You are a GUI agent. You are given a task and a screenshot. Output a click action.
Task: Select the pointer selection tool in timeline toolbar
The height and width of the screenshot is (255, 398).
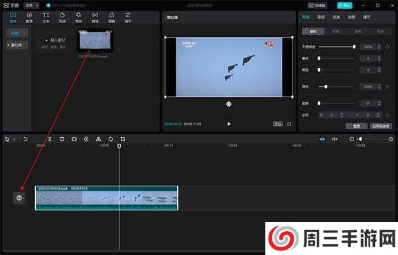tap(7, 139)
